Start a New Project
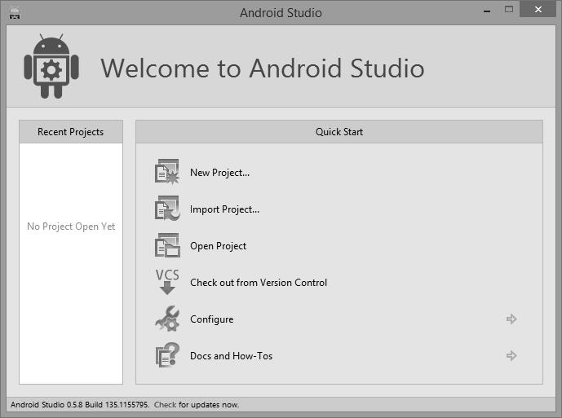This screenshot has height=418, width=562. (219, 173)
